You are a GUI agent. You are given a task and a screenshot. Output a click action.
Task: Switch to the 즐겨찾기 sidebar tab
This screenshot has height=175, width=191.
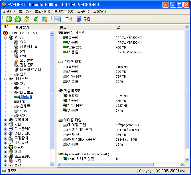pyautogui.click(x=22, y=27)
